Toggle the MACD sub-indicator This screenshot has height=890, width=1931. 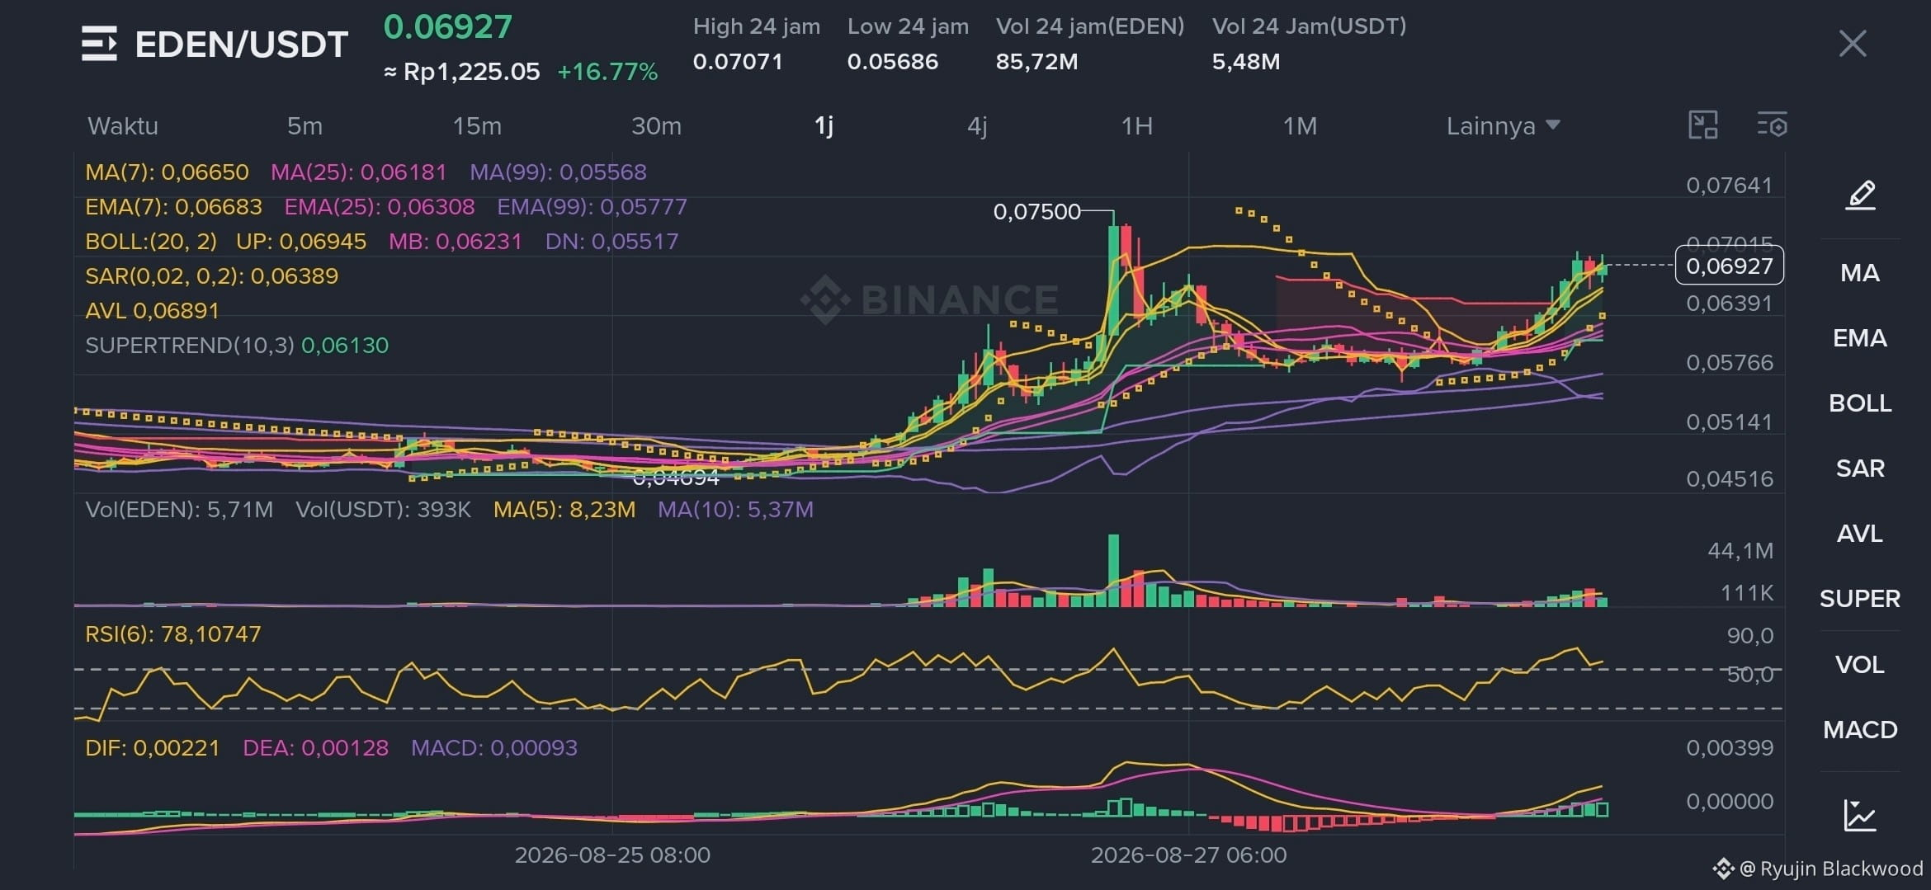point(1860,730)
